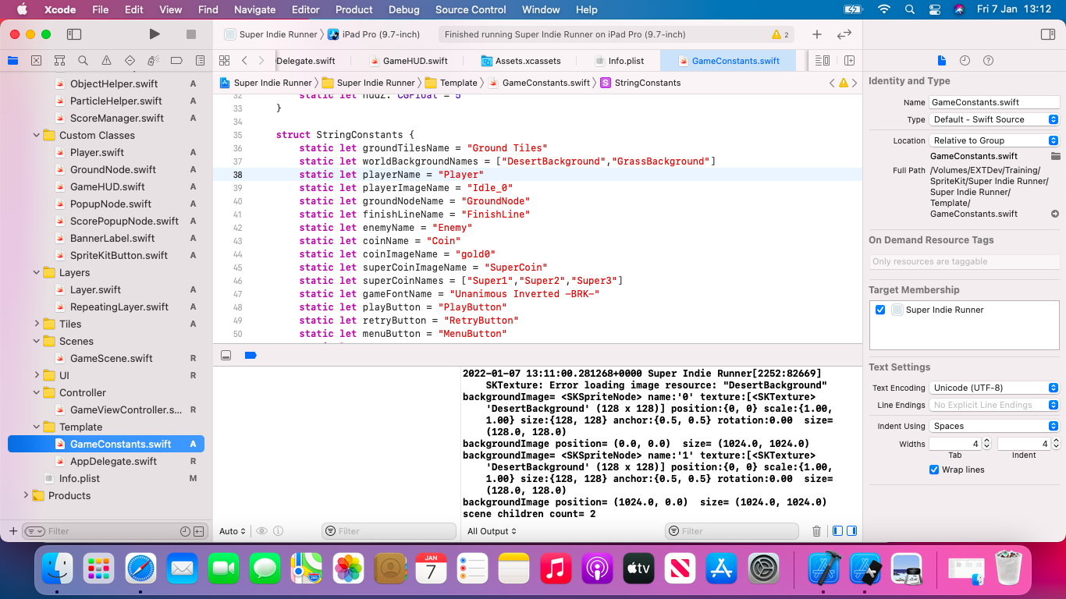The height and width of the screenshot is (599, 1066).
Task: Click the Run (play) button in toolbar
Action: pyautogui.click(x=155, y=34)
